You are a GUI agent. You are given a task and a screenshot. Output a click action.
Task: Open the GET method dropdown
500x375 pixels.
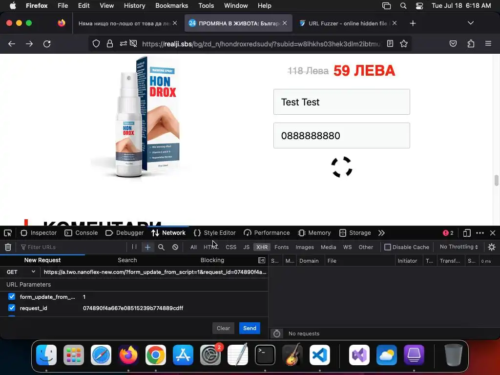point(21,272)
